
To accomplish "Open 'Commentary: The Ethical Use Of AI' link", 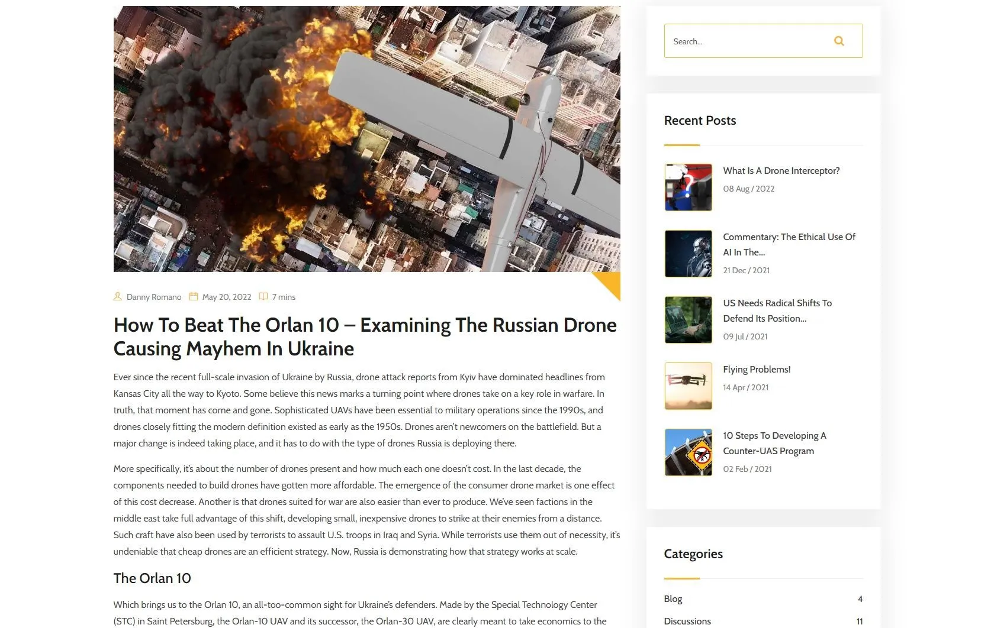I will click(789, 244).
